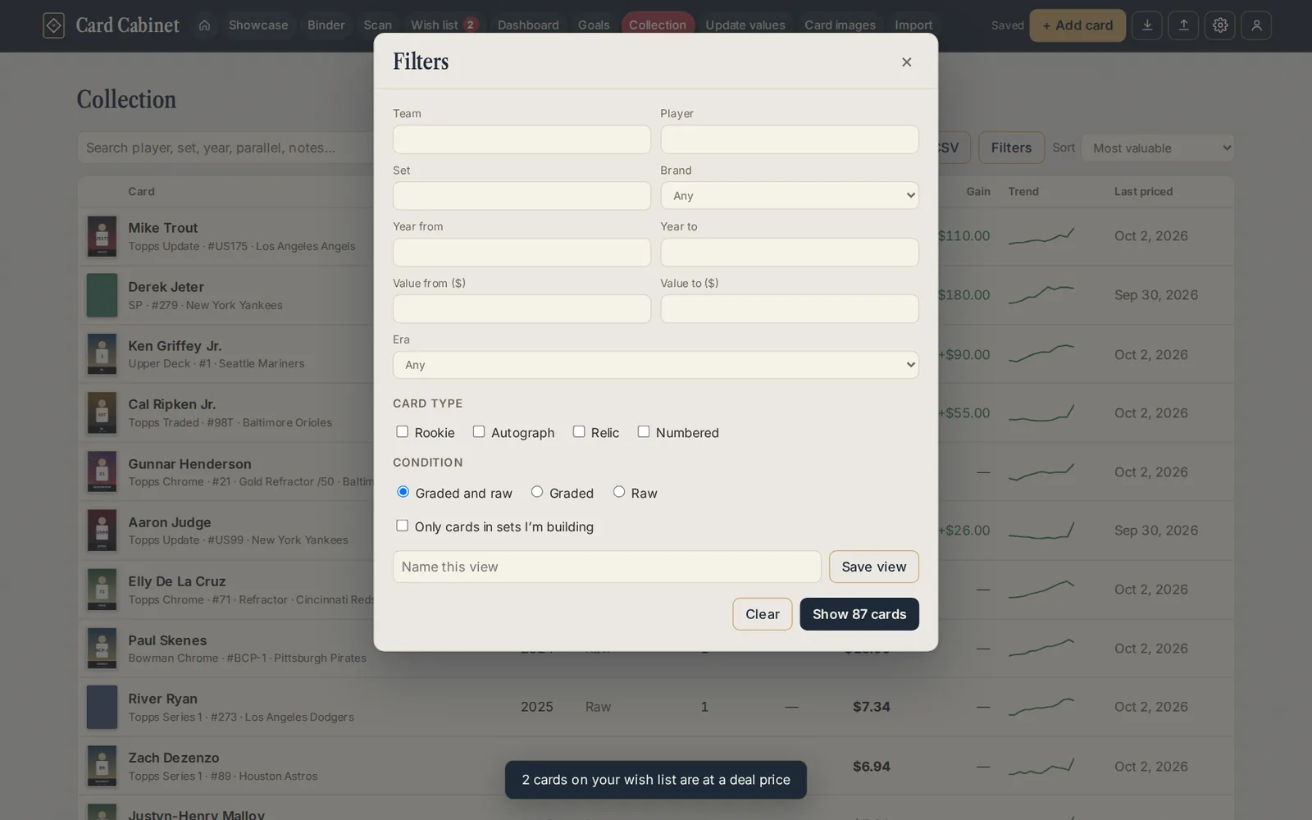Click the upload icon button in header
This screenshot has width=1312, height=820.
(1183, 25)
